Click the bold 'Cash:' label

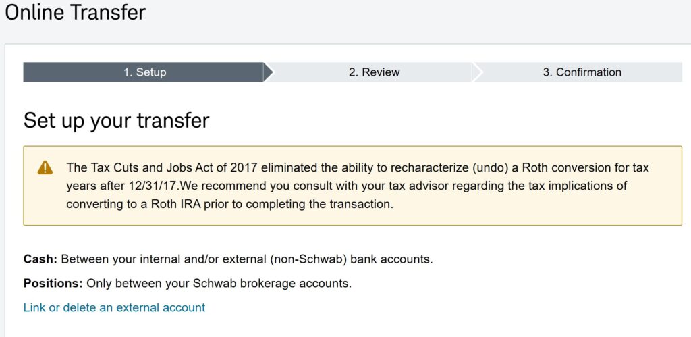[x=40, y=259]
